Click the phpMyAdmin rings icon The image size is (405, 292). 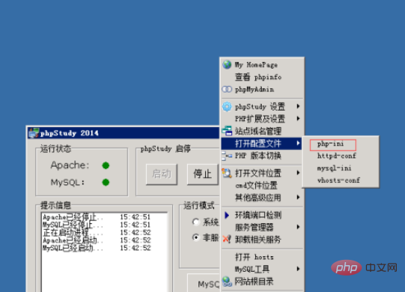coord(227,89)
